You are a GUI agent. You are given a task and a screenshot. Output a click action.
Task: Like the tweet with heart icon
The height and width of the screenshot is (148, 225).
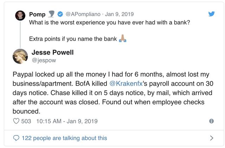(x=16, y=121)
